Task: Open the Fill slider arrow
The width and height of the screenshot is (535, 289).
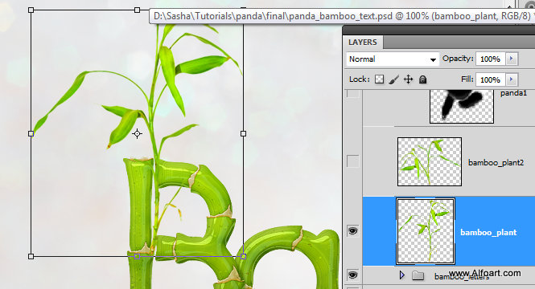Action: coord(512,79)
